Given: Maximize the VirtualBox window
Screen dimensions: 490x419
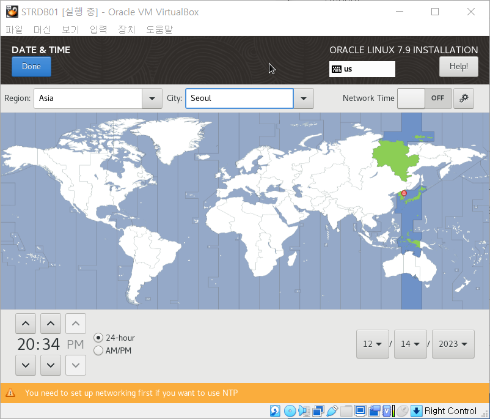Looking at the screenshot, I should point(435,12).
